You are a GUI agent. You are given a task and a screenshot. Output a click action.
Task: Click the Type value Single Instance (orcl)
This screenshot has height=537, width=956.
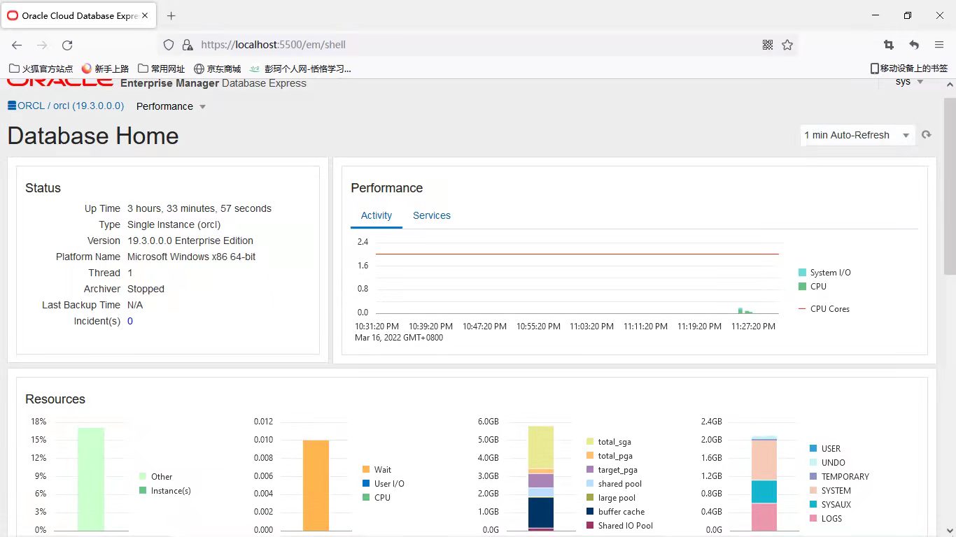tap(174, 224)
